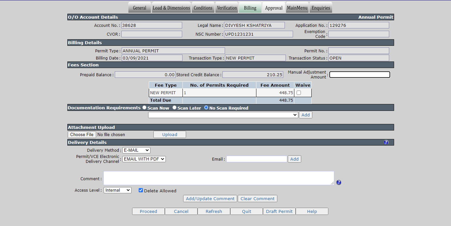Open the Delivery Details help icon
This screenshot has width=451, height=226.
(x=386, y=142)
